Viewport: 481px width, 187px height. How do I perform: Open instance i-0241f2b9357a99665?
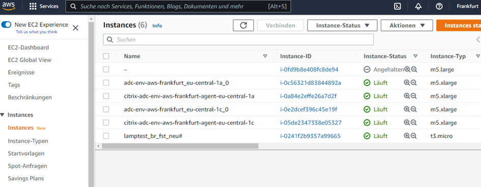click(x=310, y=136)
